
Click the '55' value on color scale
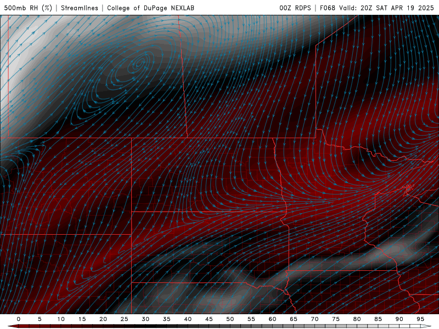click(251, 319)
